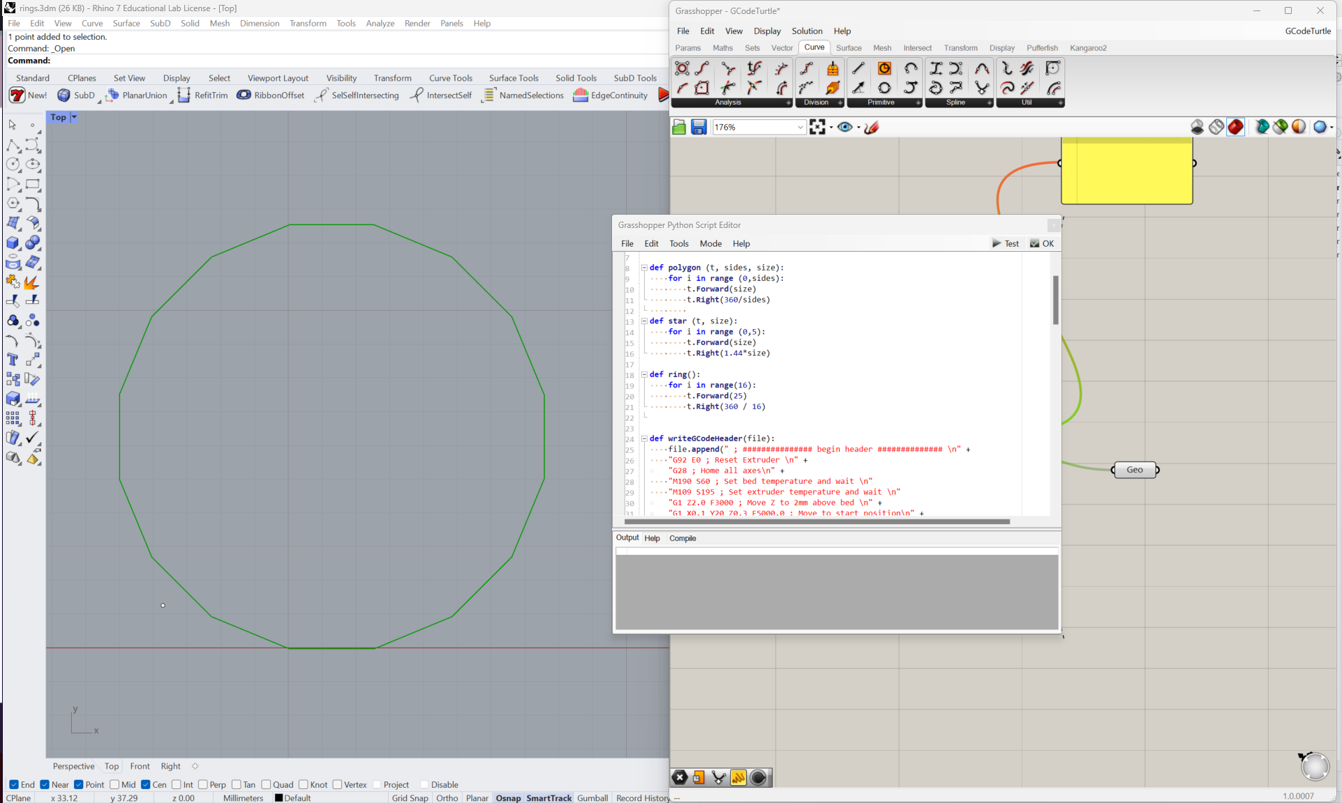Select the Geo parameter component on the canvas
The image size is (1342, 803).
1135,469
